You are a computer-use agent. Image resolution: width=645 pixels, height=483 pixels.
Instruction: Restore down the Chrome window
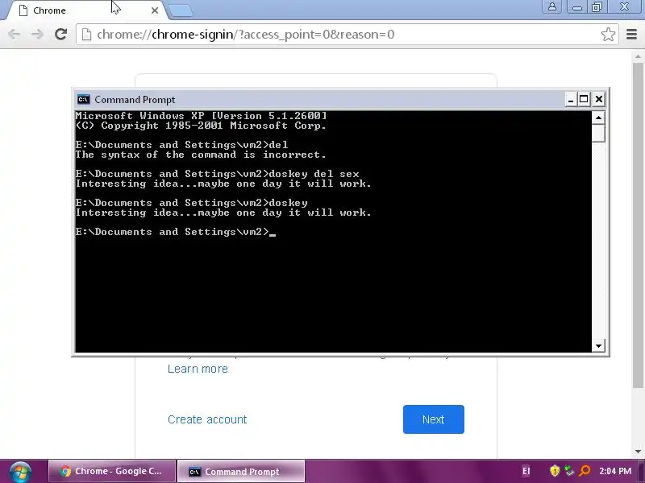[597, 6]
